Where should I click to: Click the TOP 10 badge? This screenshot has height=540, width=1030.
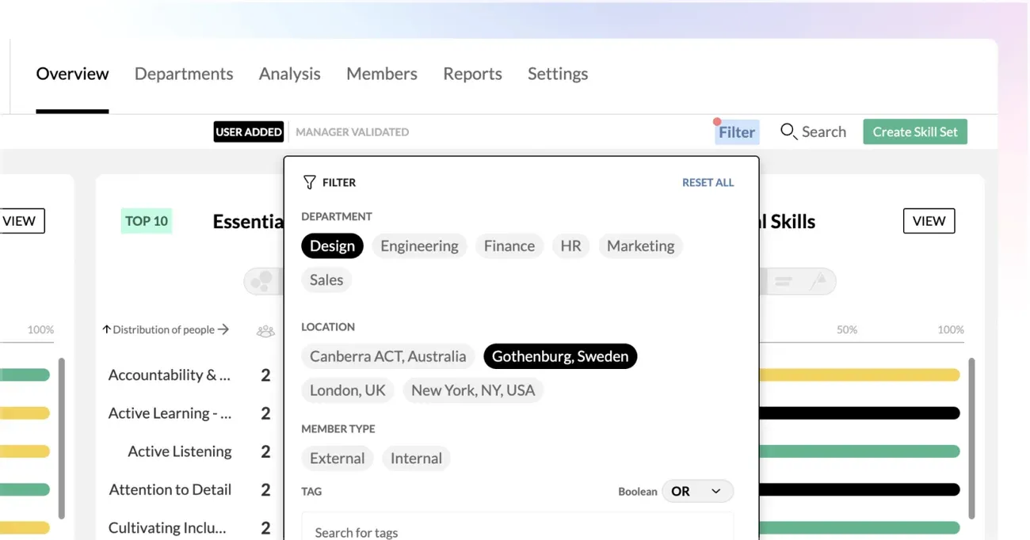coord(147,221)
